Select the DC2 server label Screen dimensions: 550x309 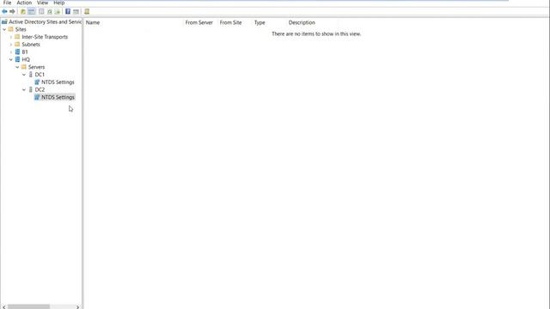point(40,89)
